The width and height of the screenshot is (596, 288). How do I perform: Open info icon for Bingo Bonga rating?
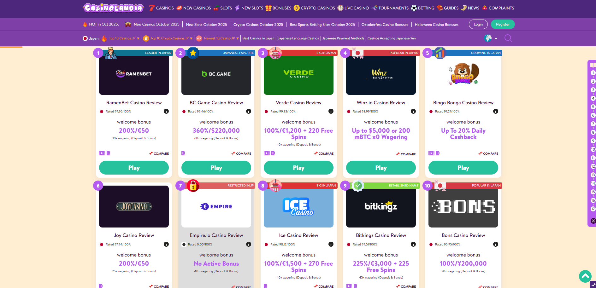(496, 111)
